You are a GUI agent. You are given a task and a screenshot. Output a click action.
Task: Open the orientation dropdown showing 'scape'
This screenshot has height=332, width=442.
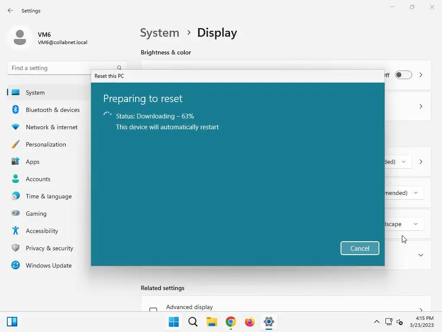(x=404, y=224)
